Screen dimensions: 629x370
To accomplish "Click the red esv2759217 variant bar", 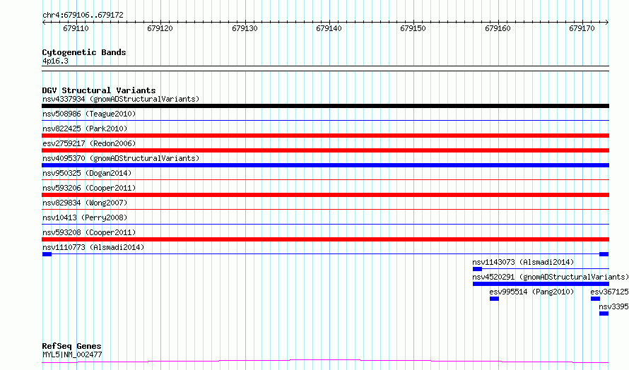I will pos(325,150).
